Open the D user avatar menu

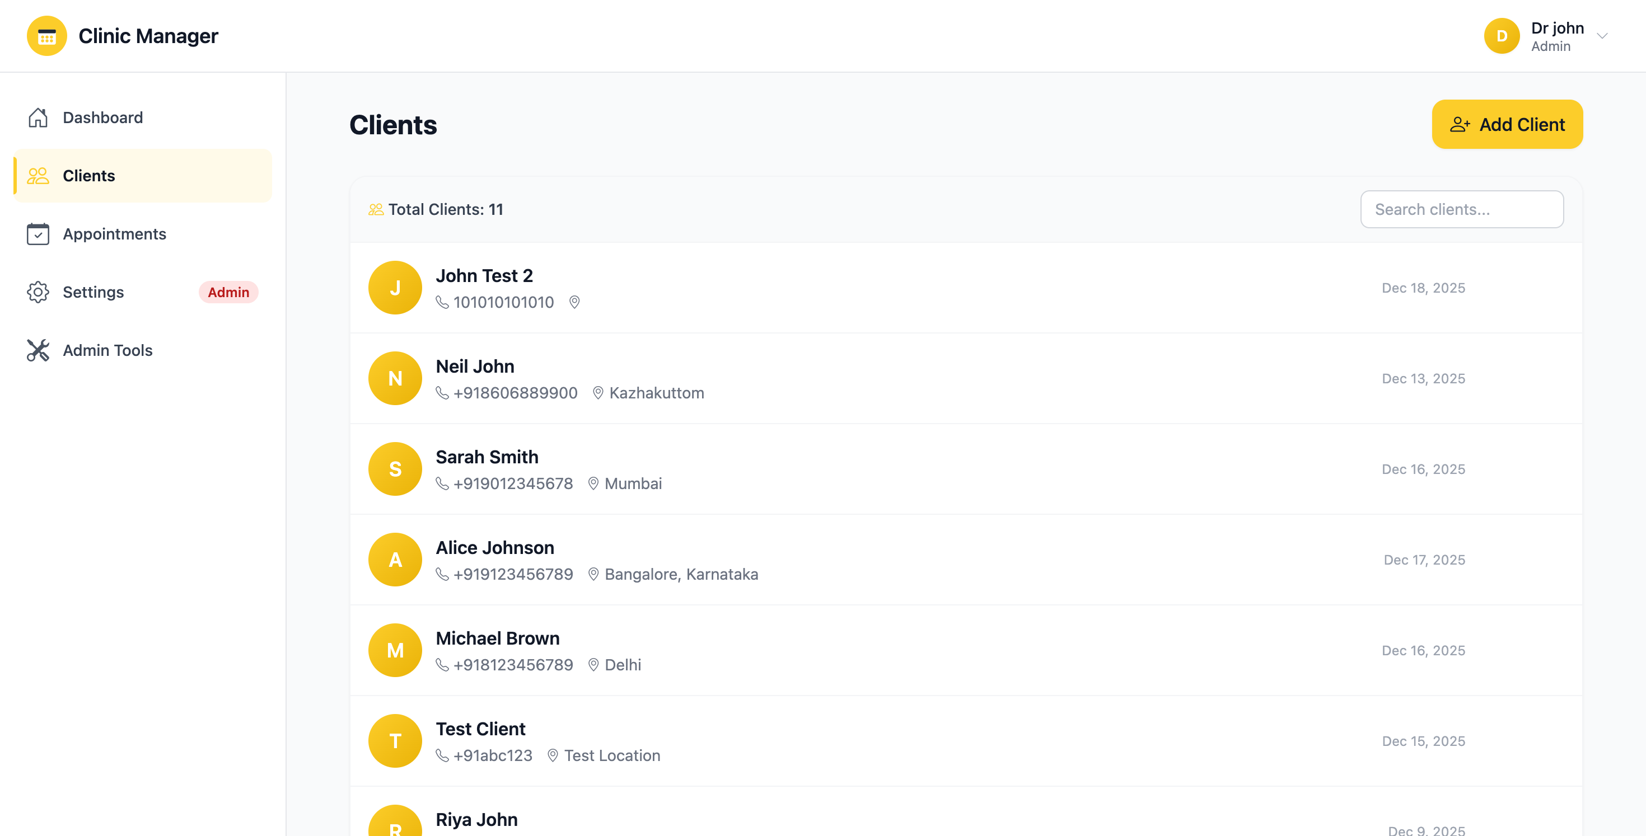1501,36
